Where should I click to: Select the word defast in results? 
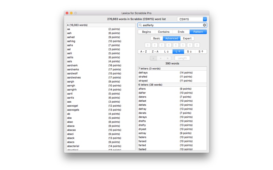(172, 101)
